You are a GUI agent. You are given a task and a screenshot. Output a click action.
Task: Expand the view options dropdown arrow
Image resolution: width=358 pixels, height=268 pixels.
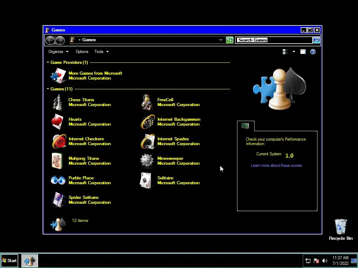(x=294, y=52)
